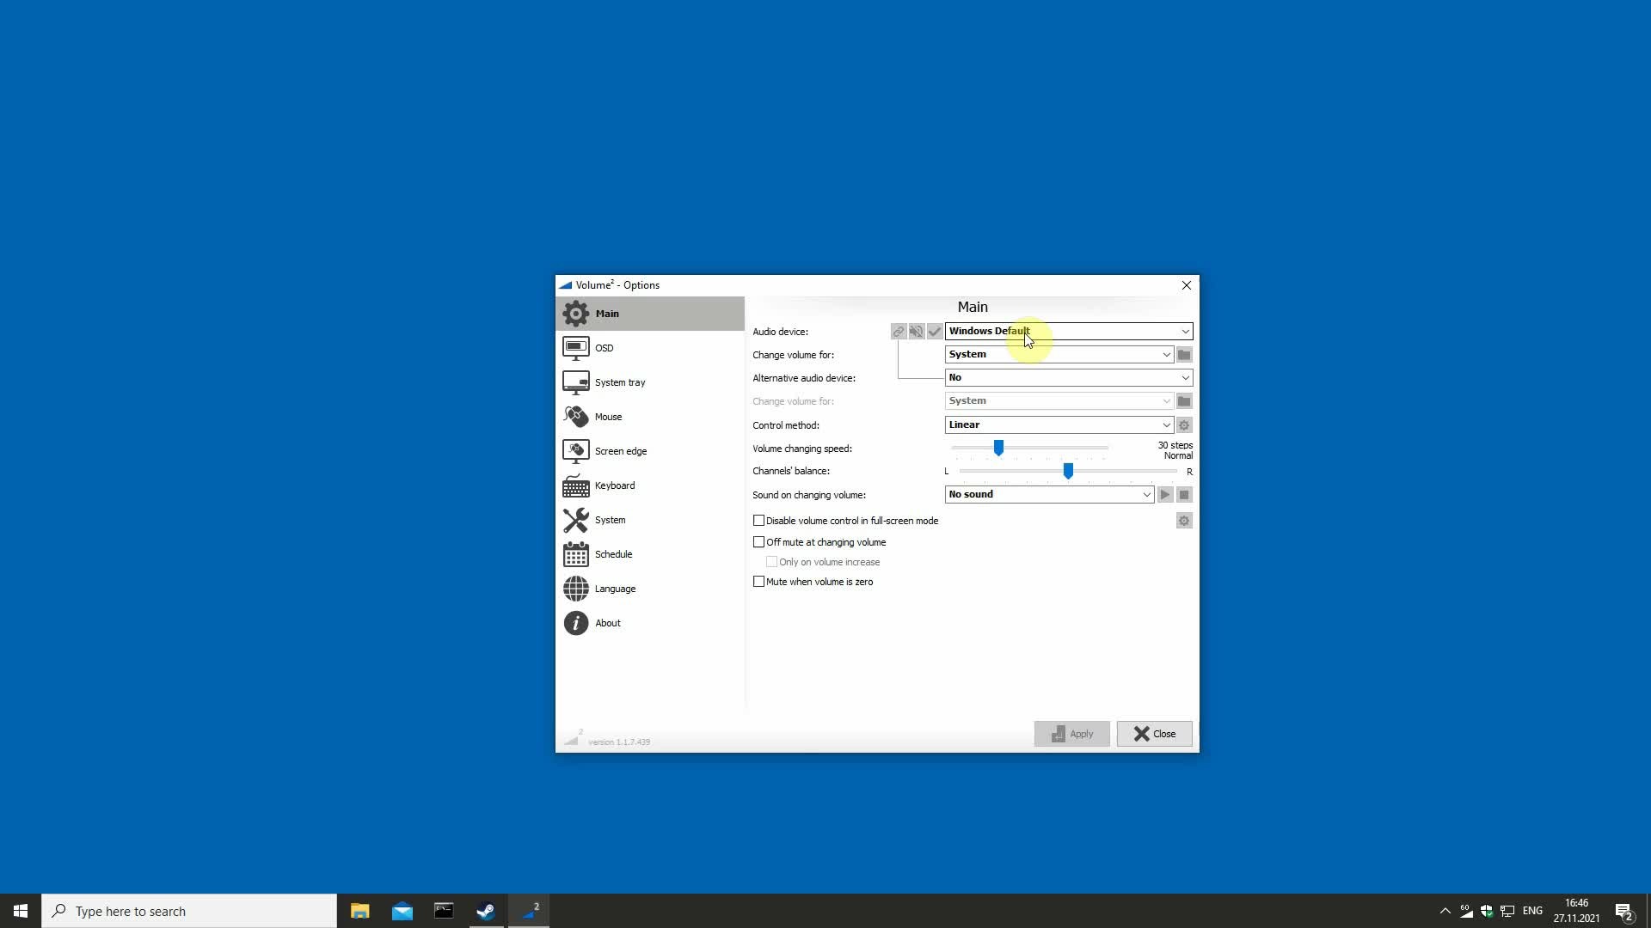
Task: Go to the Schedule section
Action: pos(613,554)
